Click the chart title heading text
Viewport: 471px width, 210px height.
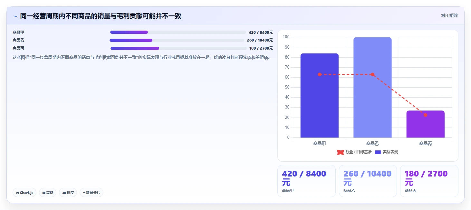click(x=101, y=16)
